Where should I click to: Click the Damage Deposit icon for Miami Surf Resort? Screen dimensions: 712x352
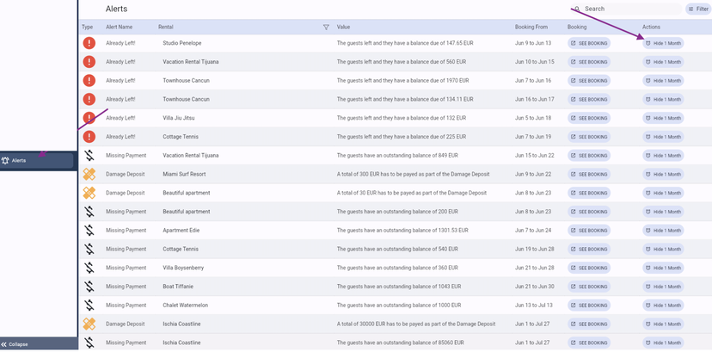coord(89,174)
